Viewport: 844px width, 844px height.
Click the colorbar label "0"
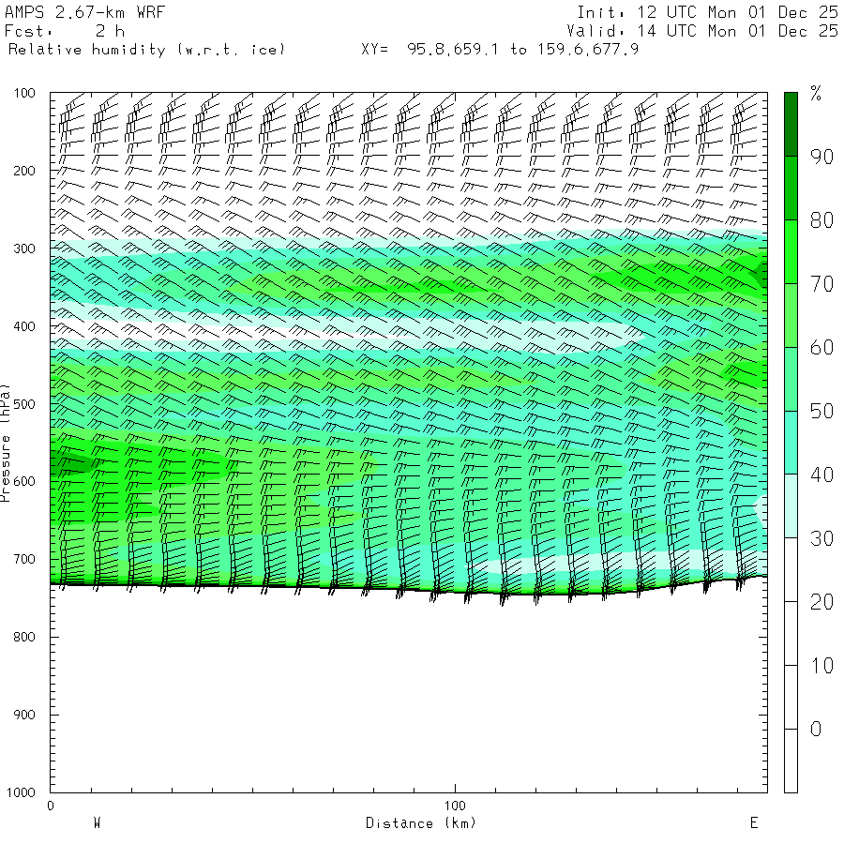816,729
